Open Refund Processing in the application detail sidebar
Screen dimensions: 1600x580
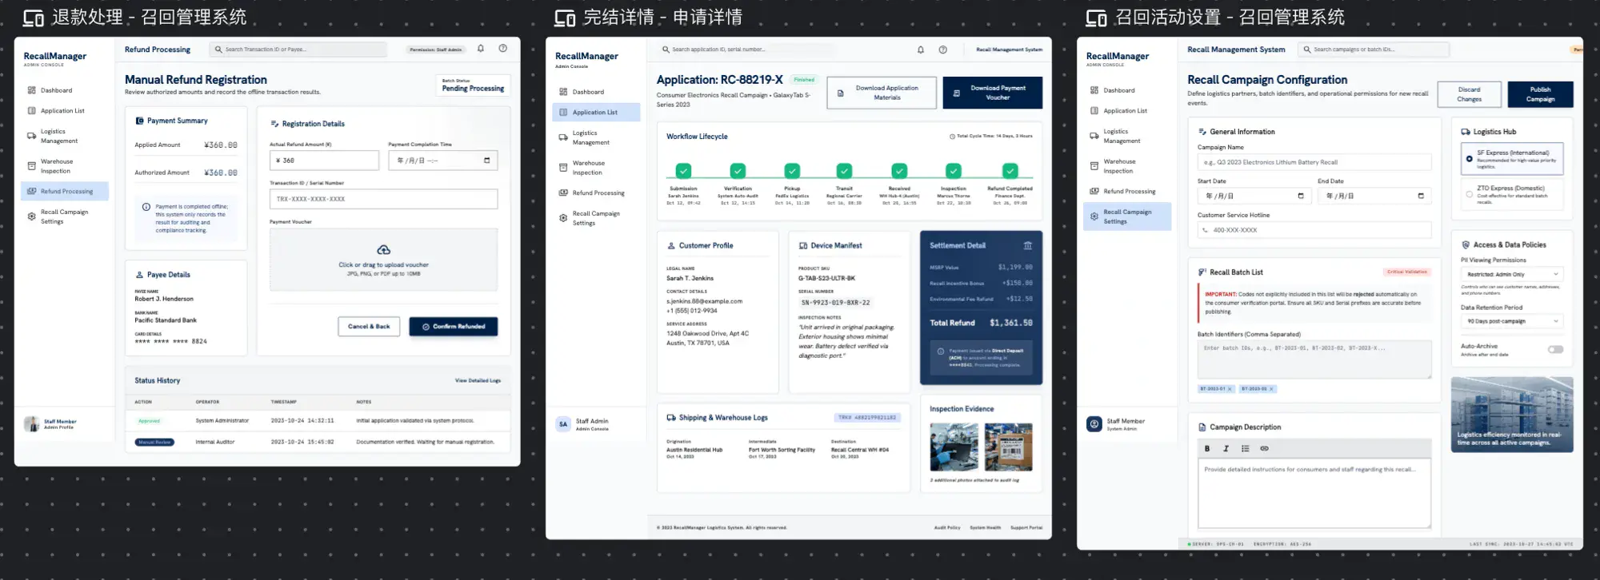click(596, 193)
